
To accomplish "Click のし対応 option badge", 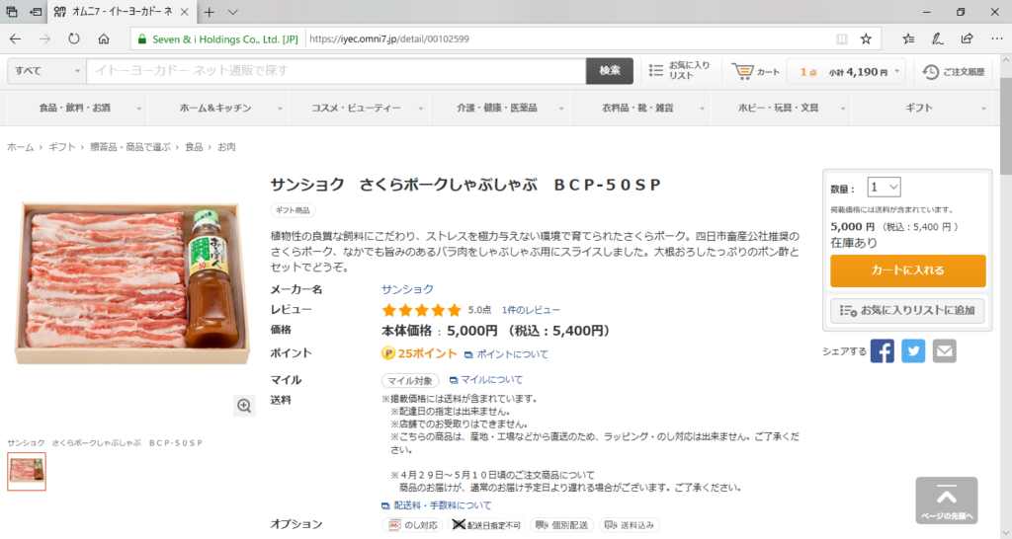I will 413,525.
